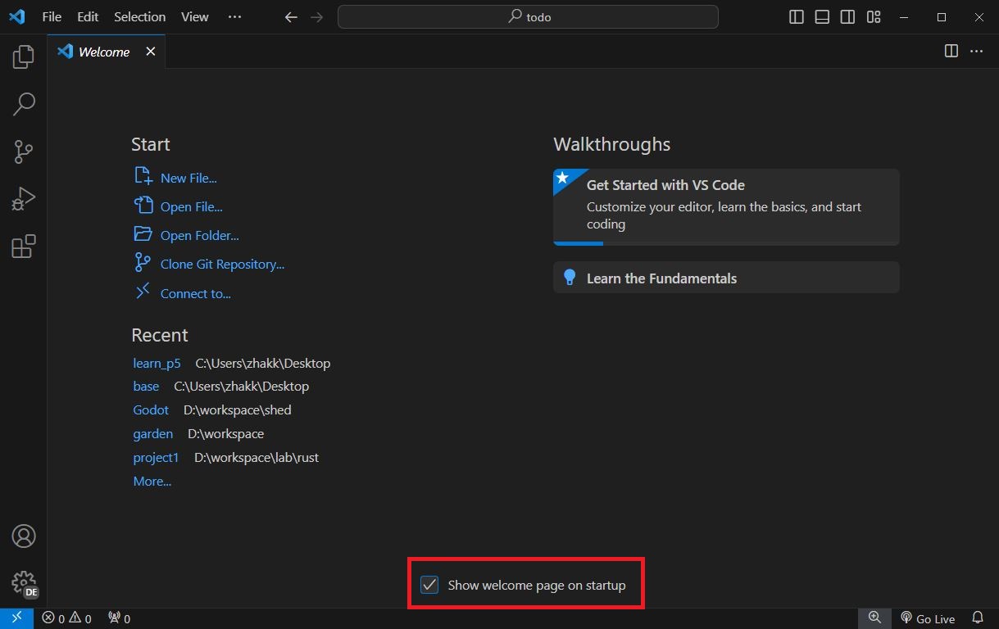Viewport: 999px width, 629px height.
Task: Open the Explorer view icon
Action: 23,56
